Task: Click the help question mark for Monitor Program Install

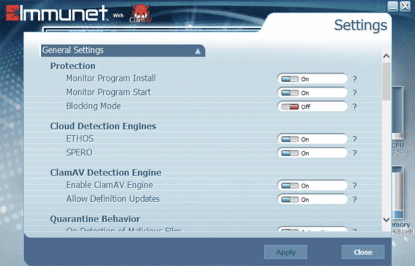Action: pos(354,79)
